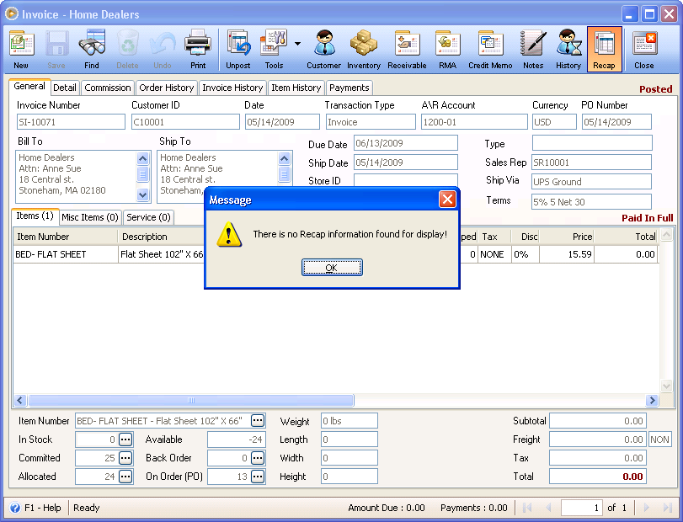Click the Back Order ellipsis button
This screenshot has width=683, height=522.
[258, 458]
